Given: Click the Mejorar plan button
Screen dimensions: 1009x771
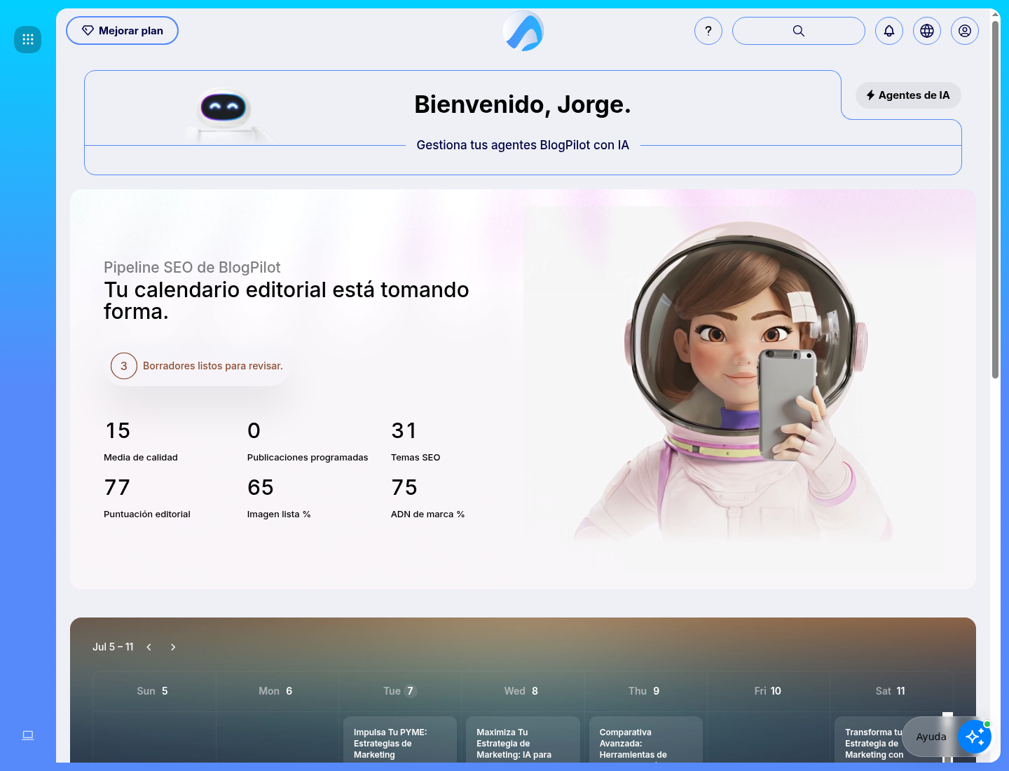Looking at the screenshot, I should point(122,31).
